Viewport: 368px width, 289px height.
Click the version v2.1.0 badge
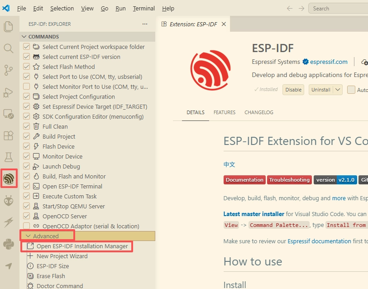(335, 180)
